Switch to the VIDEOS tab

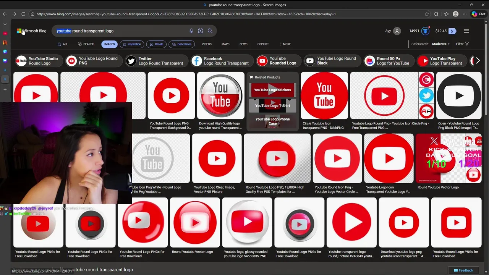click(207, 44)
